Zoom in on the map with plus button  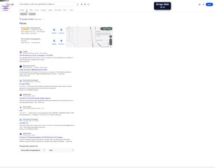(x=111, y=40)
